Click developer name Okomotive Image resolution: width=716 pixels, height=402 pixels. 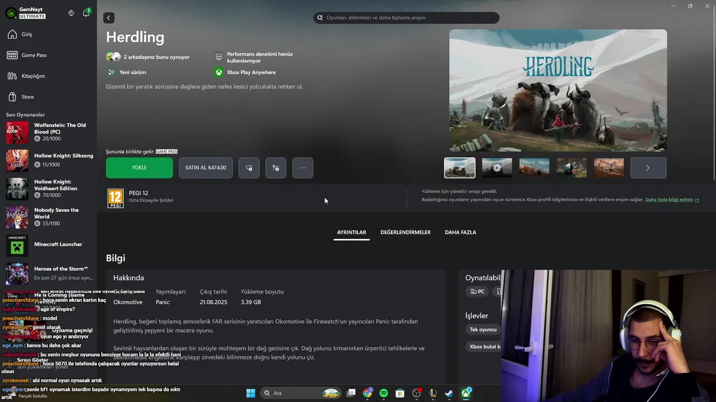coord(128,302)
